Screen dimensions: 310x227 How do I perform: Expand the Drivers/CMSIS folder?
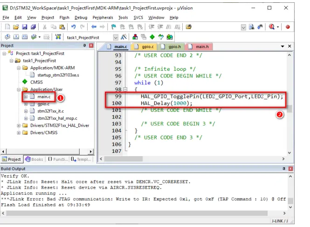[x=19, y=132]
